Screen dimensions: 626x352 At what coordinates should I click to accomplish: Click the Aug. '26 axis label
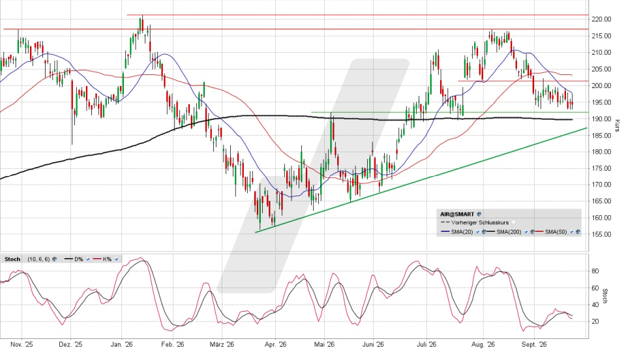[x=483, y=344]
